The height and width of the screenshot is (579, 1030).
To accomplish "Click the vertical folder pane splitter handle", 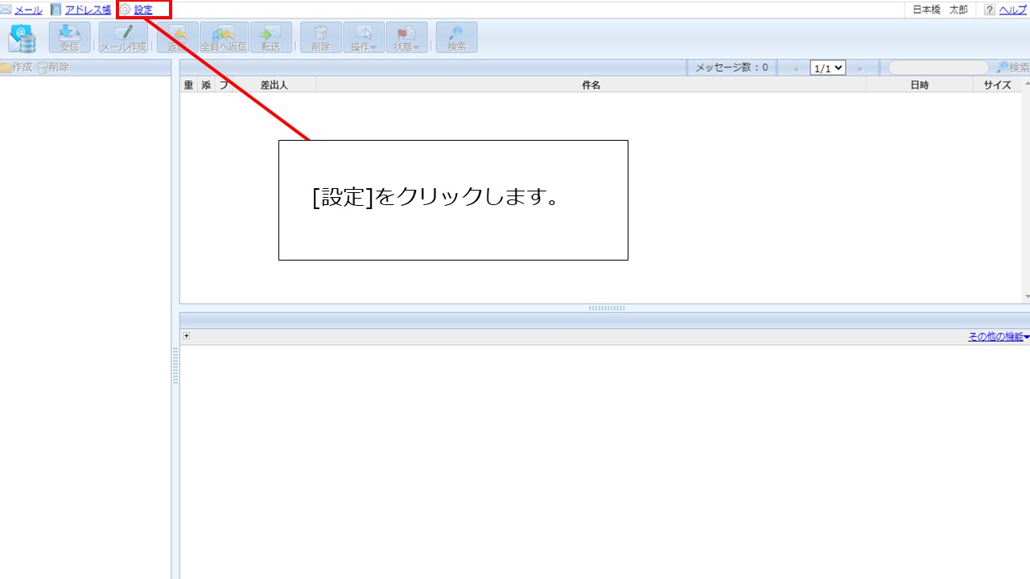I will [175, 366].
